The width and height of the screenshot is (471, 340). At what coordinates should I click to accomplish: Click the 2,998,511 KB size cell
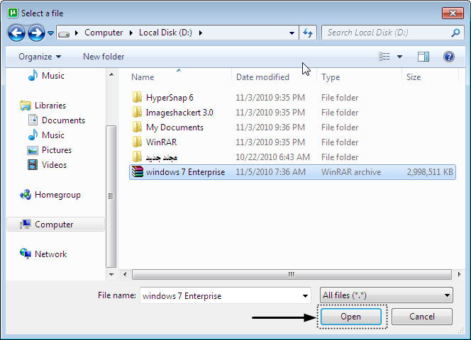(x=430, y=172)
